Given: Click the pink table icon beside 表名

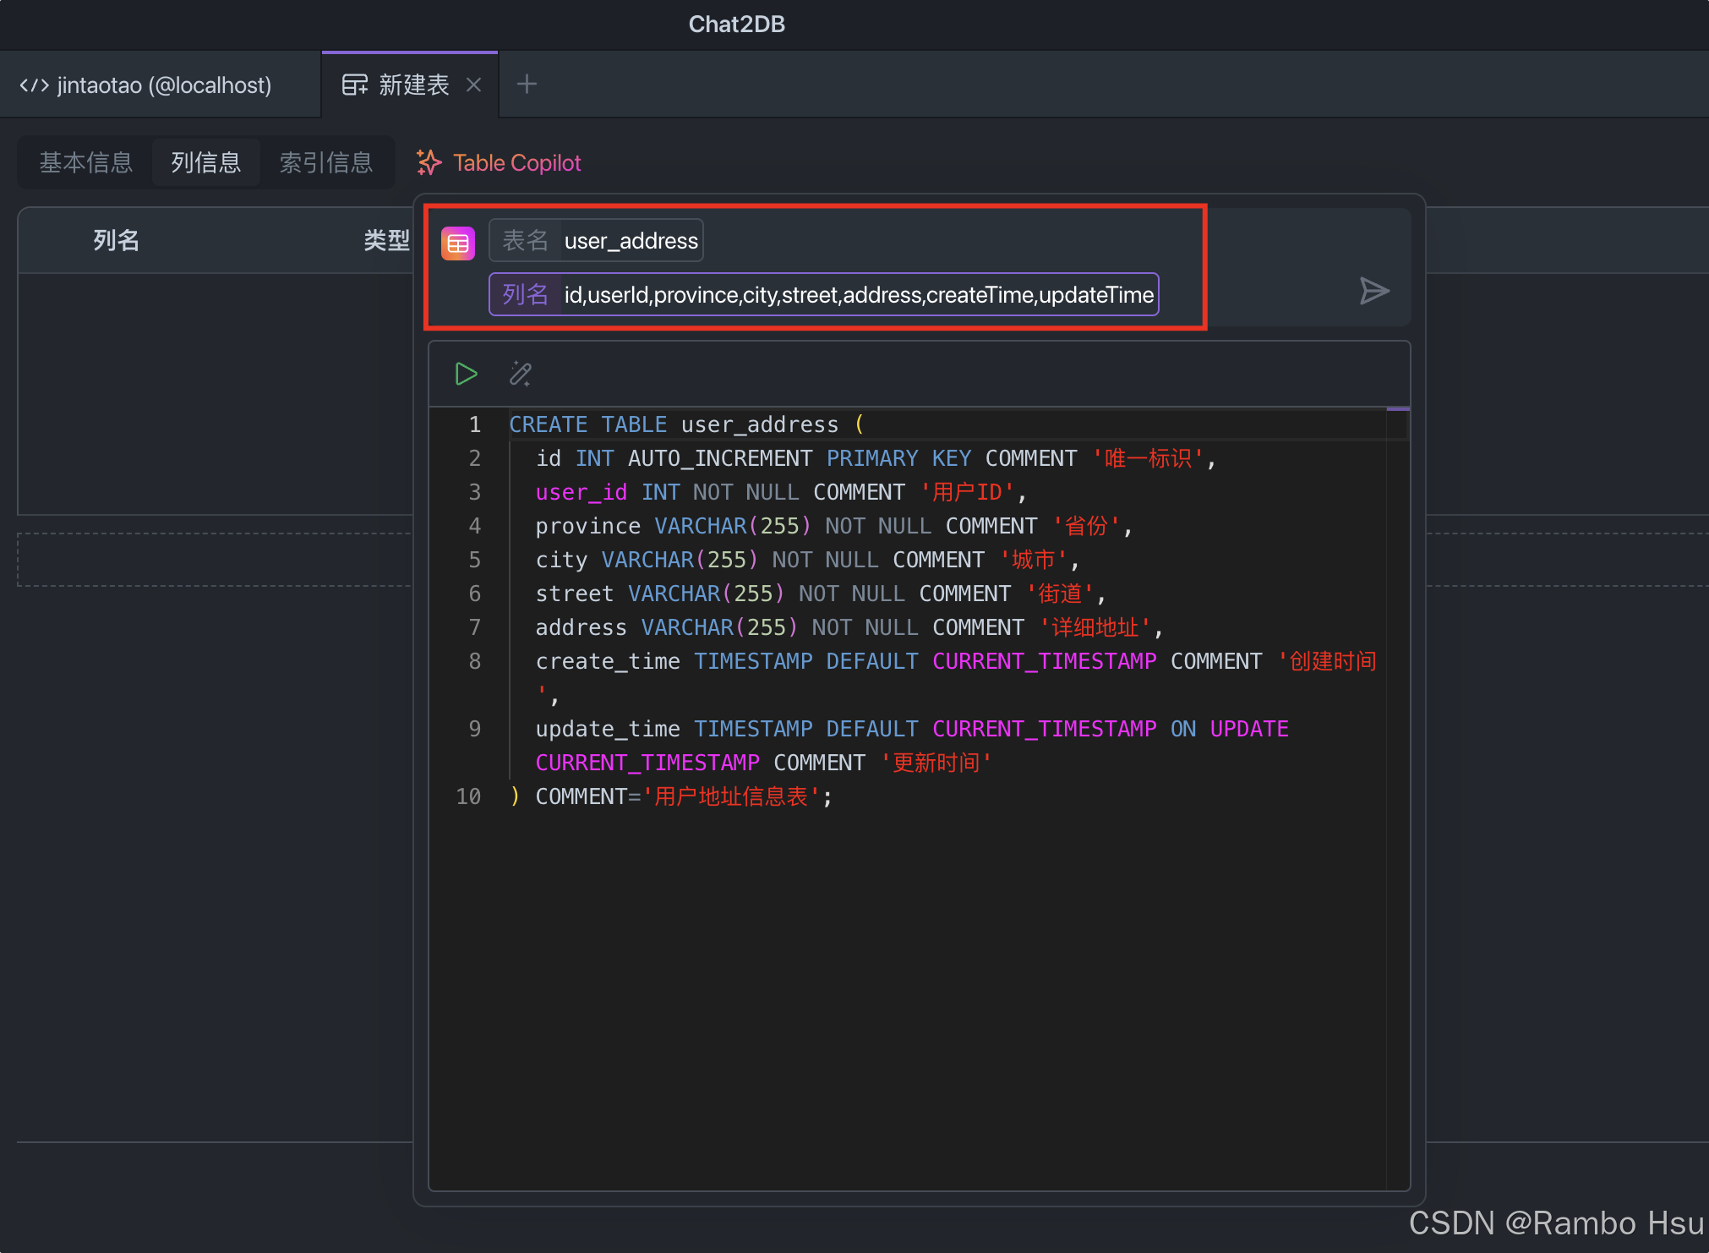Looking at the screenshot, I should point(458,243).
